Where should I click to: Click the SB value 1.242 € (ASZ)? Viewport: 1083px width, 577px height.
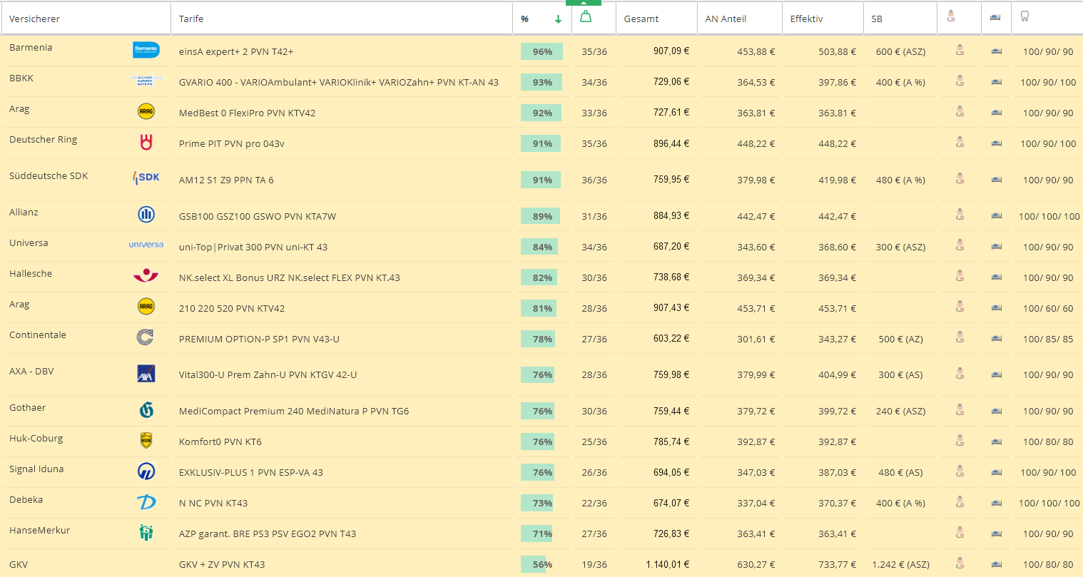[900, 564]
